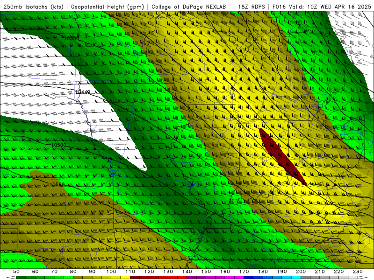
Task: Click the dark red jet streak maximum on map
Action: pyautogui.click(x=281, y=156)
